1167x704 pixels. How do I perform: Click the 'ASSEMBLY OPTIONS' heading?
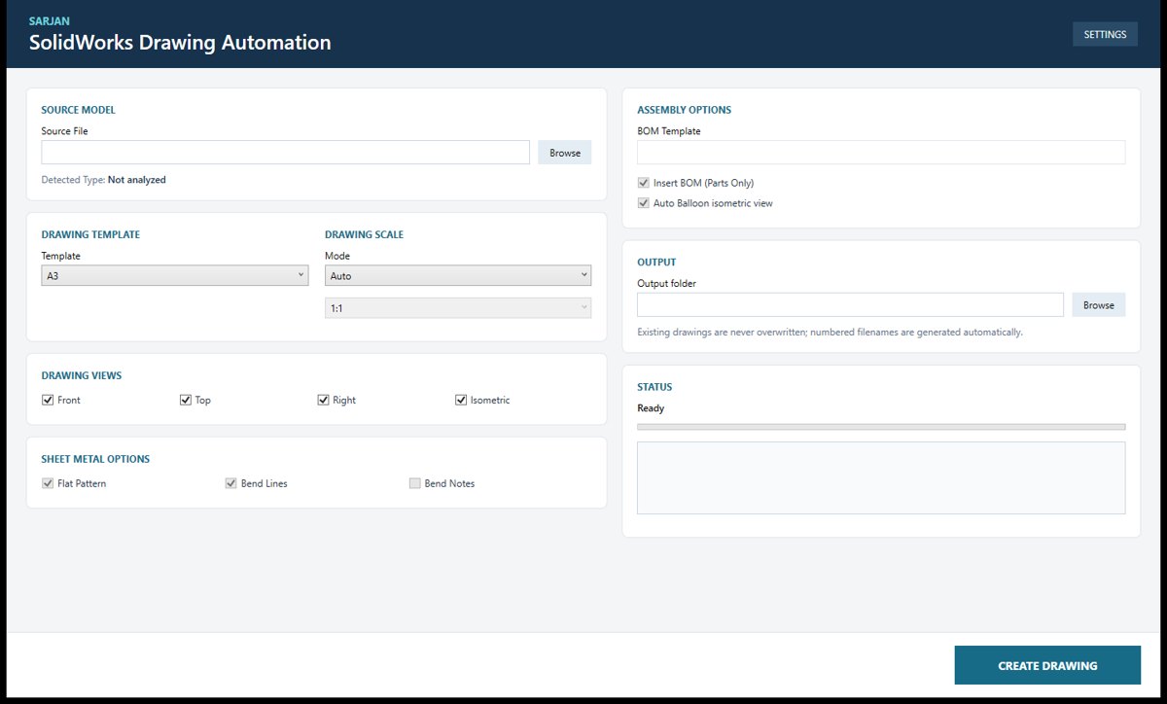pyautogui.click(x=684, y=110)
